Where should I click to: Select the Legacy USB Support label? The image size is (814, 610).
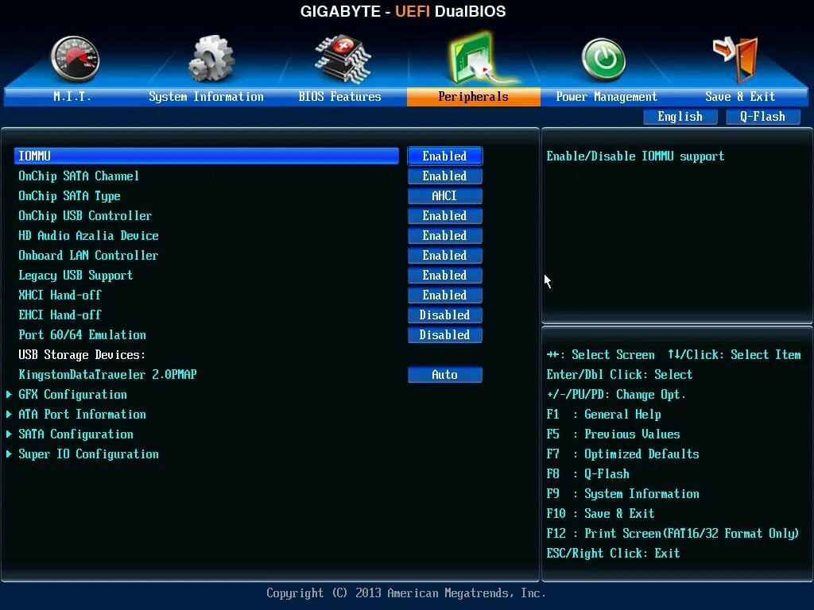tap(76, 276)
